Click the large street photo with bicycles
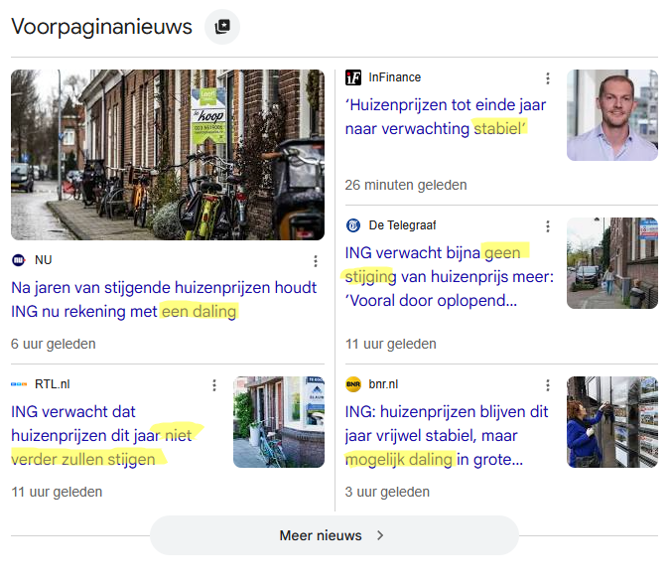This screenshot has width=670, height=582. [168, 155]
